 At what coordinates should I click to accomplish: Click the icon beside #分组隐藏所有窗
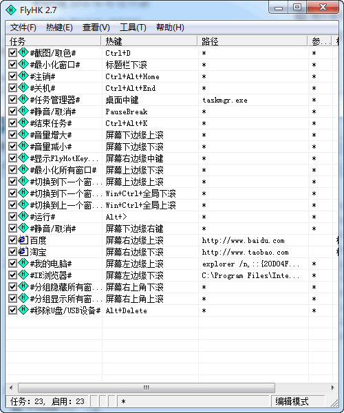(23, 286)
